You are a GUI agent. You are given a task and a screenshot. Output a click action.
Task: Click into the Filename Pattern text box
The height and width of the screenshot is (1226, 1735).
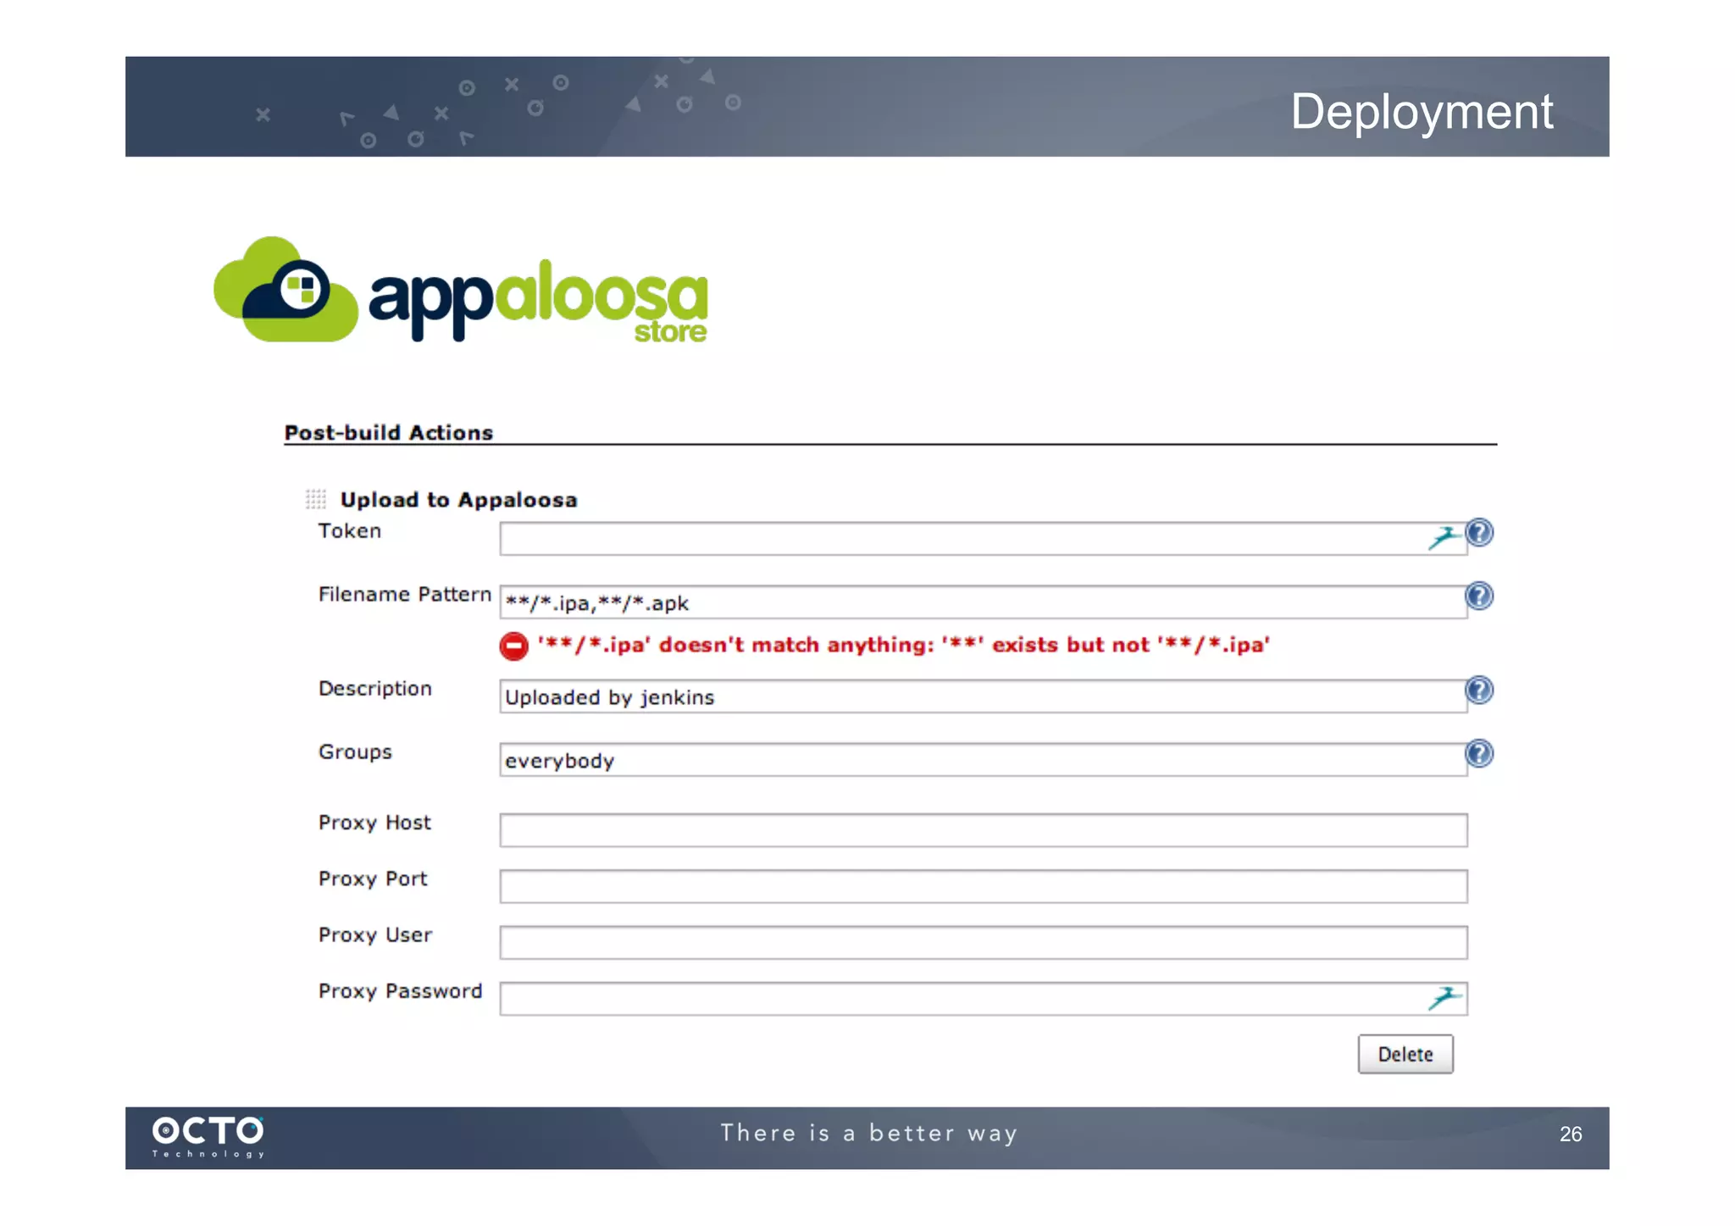tap(983, 603)
